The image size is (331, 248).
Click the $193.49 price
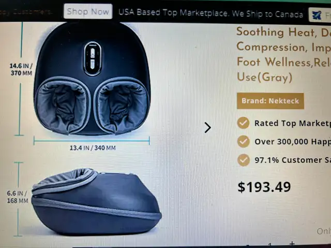[x=264, y=187]
